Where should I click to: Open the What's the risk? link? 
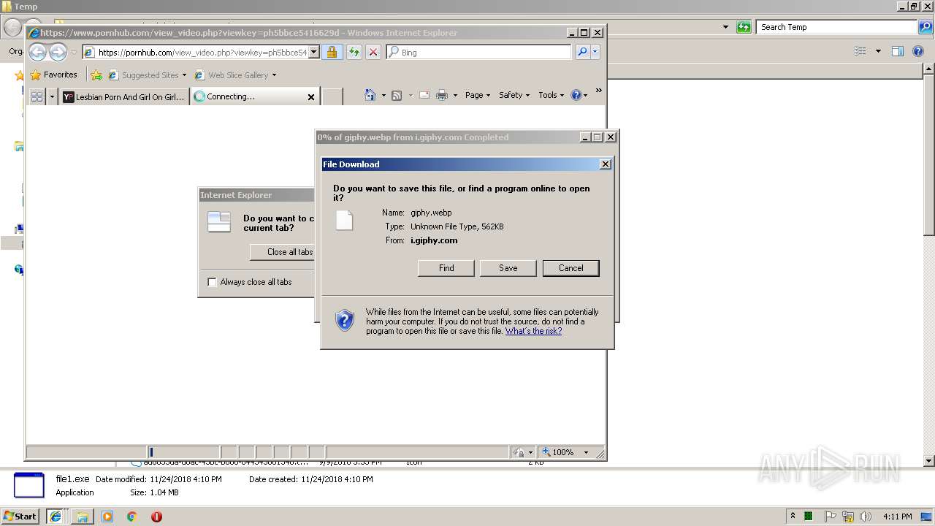coord(533,331)
